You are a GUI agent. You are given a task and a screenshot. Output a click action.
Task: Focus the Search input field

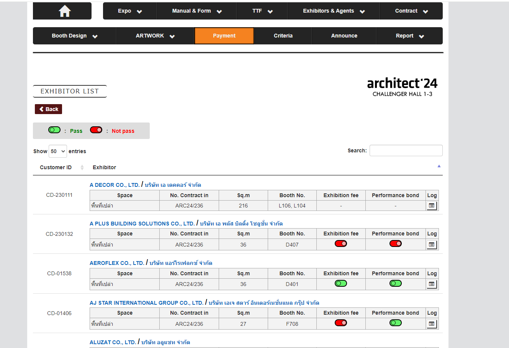(406, 150)
